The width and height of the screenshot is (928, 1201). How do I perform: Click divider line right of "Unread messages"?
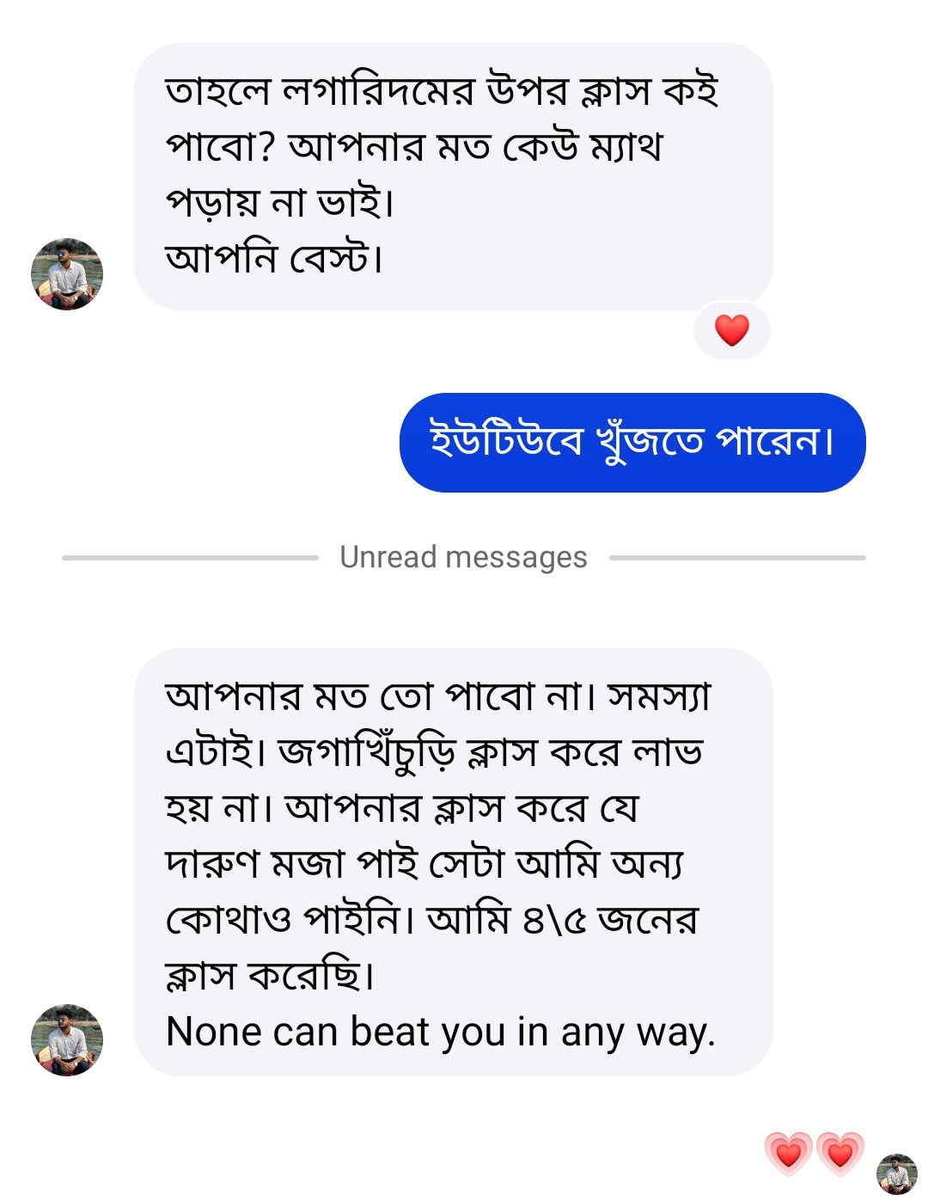click(737, 558)
